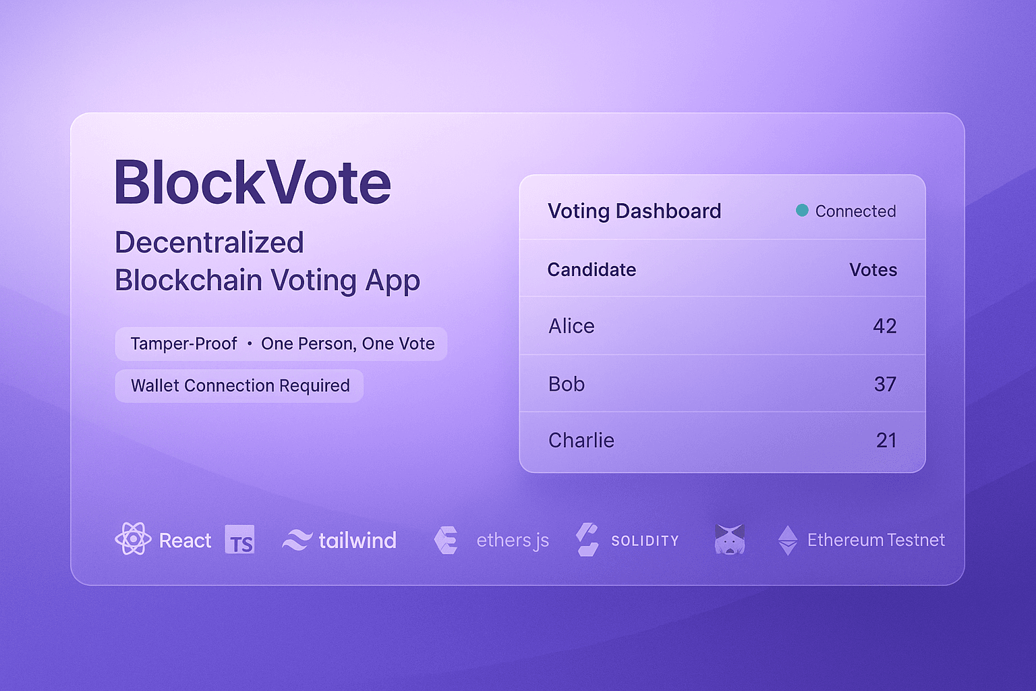1036x691 pixels.
Task: Click the Tailwind wave logo icon
Action: (297, 540)
